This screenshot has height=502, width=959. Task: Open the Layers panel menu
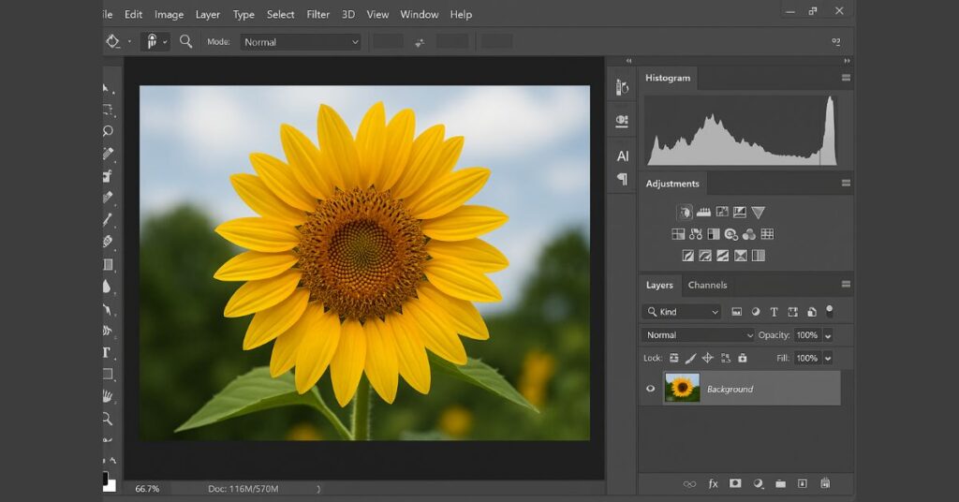pos(846,284)
